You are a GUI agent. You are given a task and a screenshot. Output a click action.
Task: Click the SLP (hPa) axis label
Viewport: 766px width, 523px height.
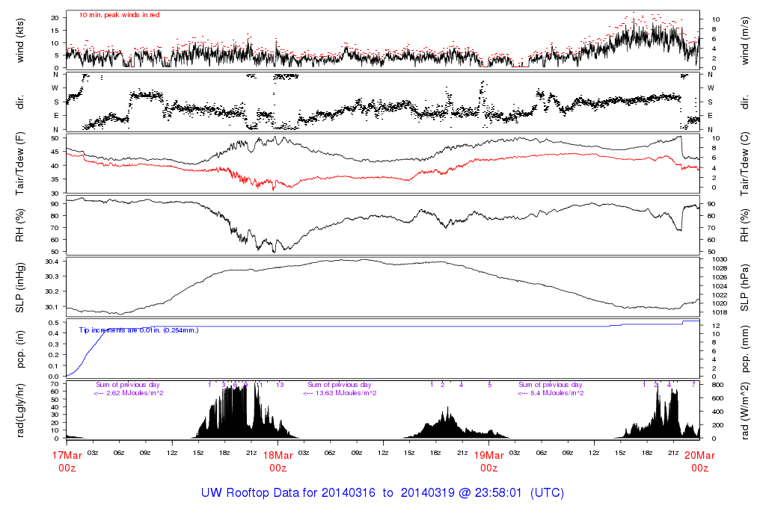745,288
